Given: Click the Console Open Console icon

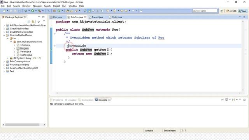Looking at the screenshot, I should click(233, 100).
